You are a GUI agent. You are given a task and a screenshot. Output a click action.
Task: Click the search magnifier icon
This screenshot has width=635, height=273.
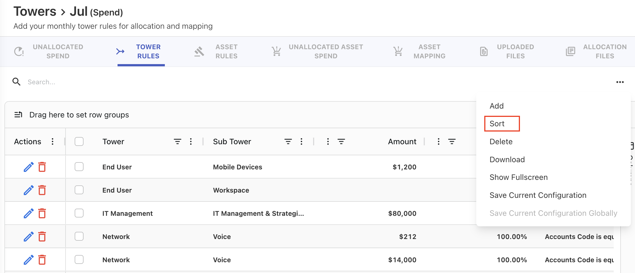tap(17, 82)
